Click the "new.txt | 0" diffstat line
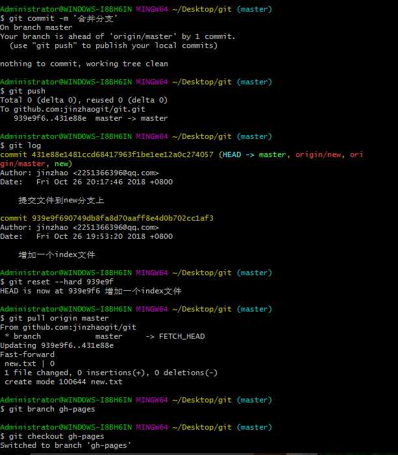 tap(30, 363)
